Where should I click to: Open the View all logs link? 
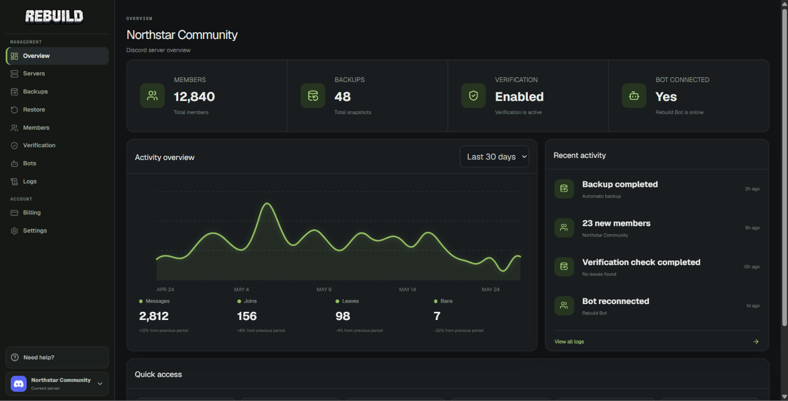pyautogui.click(x=569, y=342)
